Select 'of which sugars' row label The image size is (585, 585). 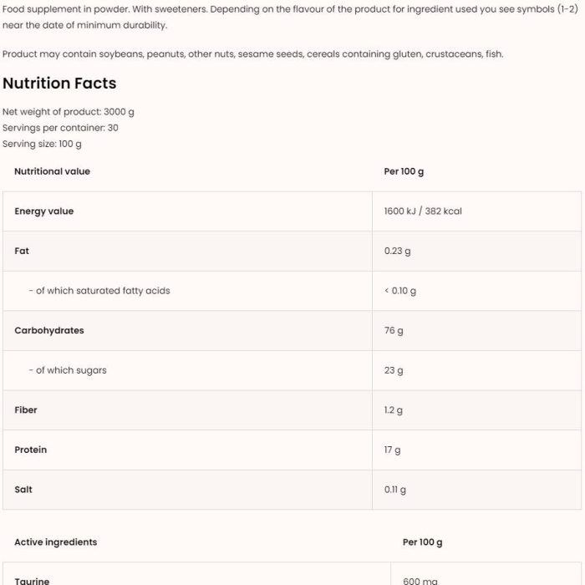tap(68, 370)
